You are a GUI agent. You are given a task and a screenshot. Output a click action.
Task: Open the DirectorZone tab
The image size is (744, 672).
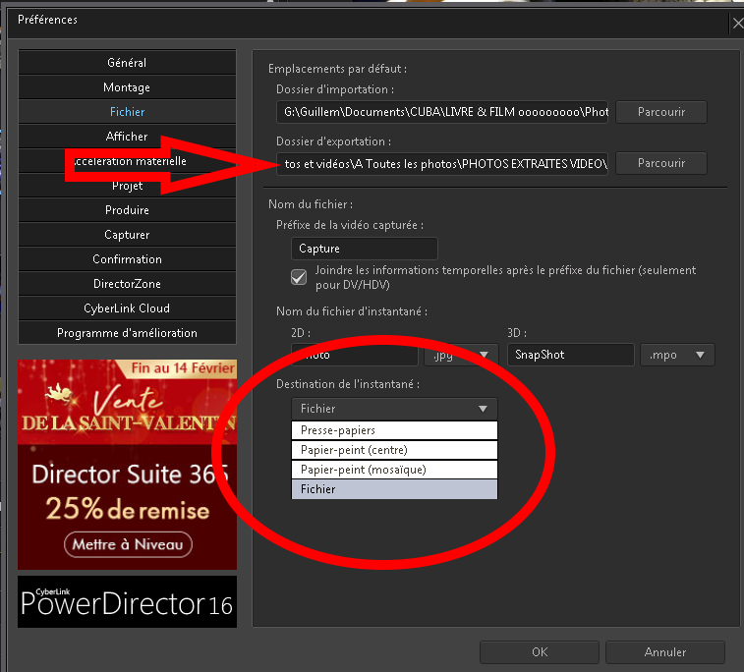pyautogui.click(x=127, y=284)
